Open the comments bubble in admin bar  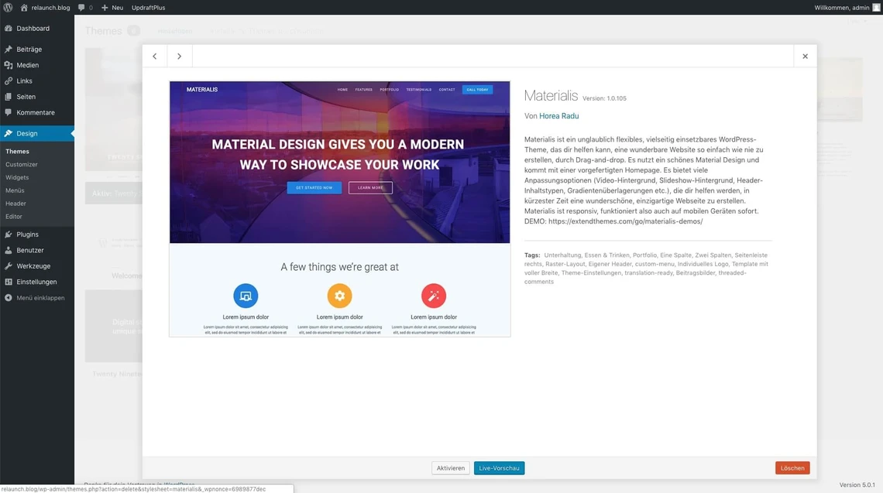(84, 8)
